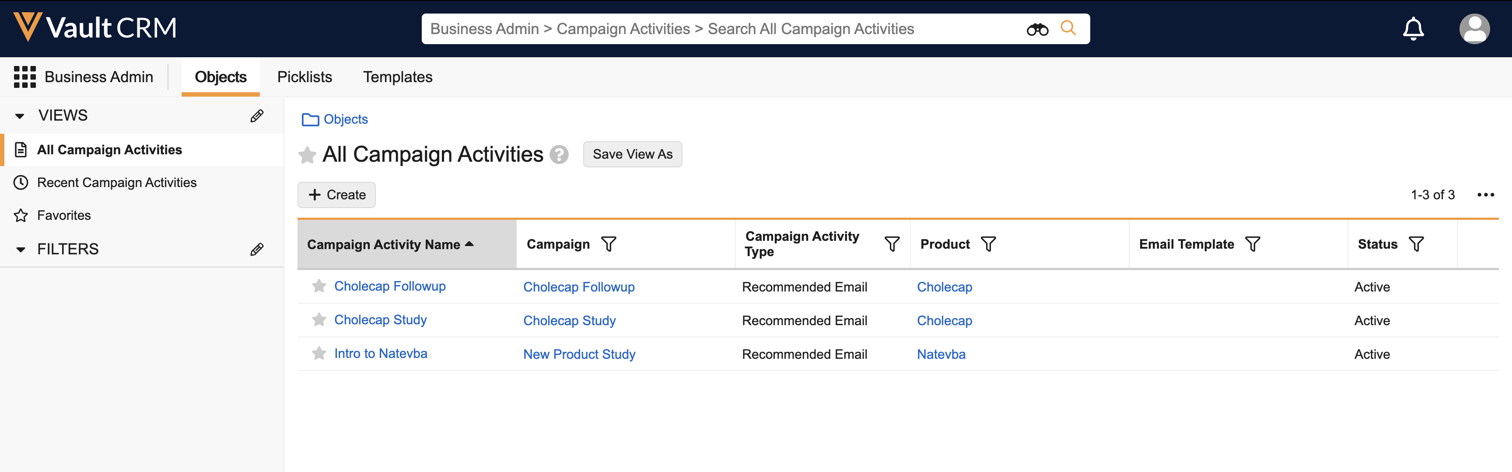Click the orange magnifier search icon
Viewport: 1512px width, 472px height.
pyautogui.click(x=1067, y=28)
